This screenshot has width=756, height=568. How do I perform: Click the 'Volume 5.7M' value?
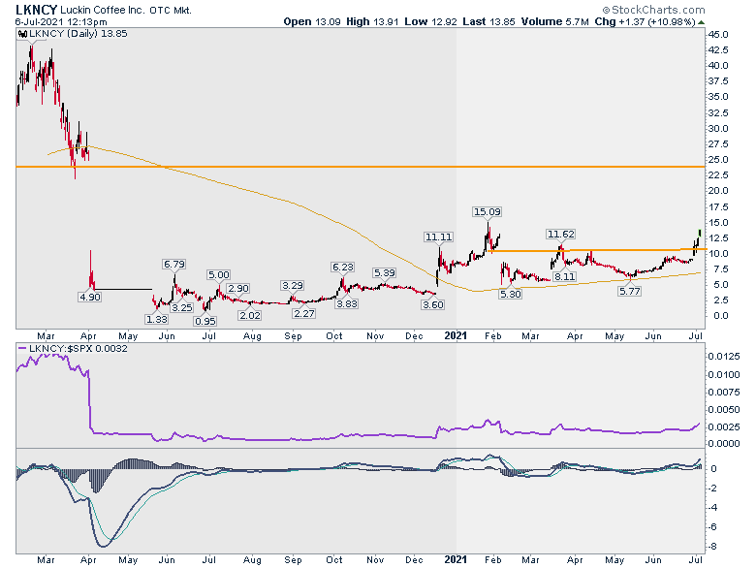(x=555, y=21)
